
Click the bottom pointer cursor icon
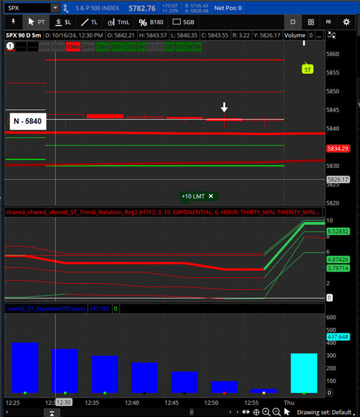pos(287,412)
